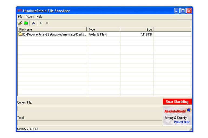
Task: Open the Action menu
Action: tap(29, 17)
